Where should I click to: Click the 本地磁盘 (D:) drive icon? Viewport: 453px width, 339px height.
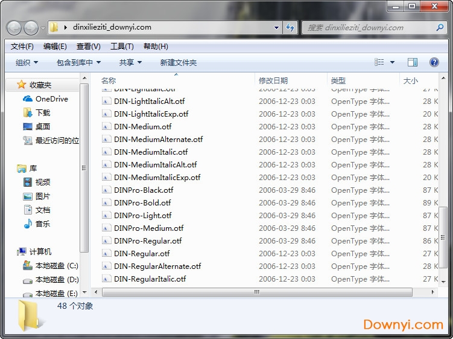[28, 280]
